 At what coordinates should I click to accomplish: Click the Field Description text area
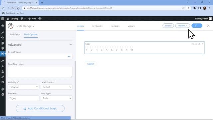pos(40,72)
